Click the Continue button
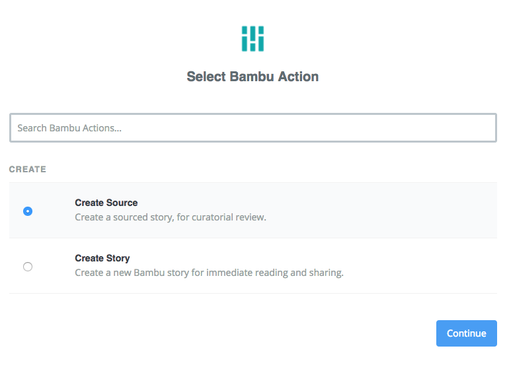The image size is (509, 371). (x=466, y=333)
